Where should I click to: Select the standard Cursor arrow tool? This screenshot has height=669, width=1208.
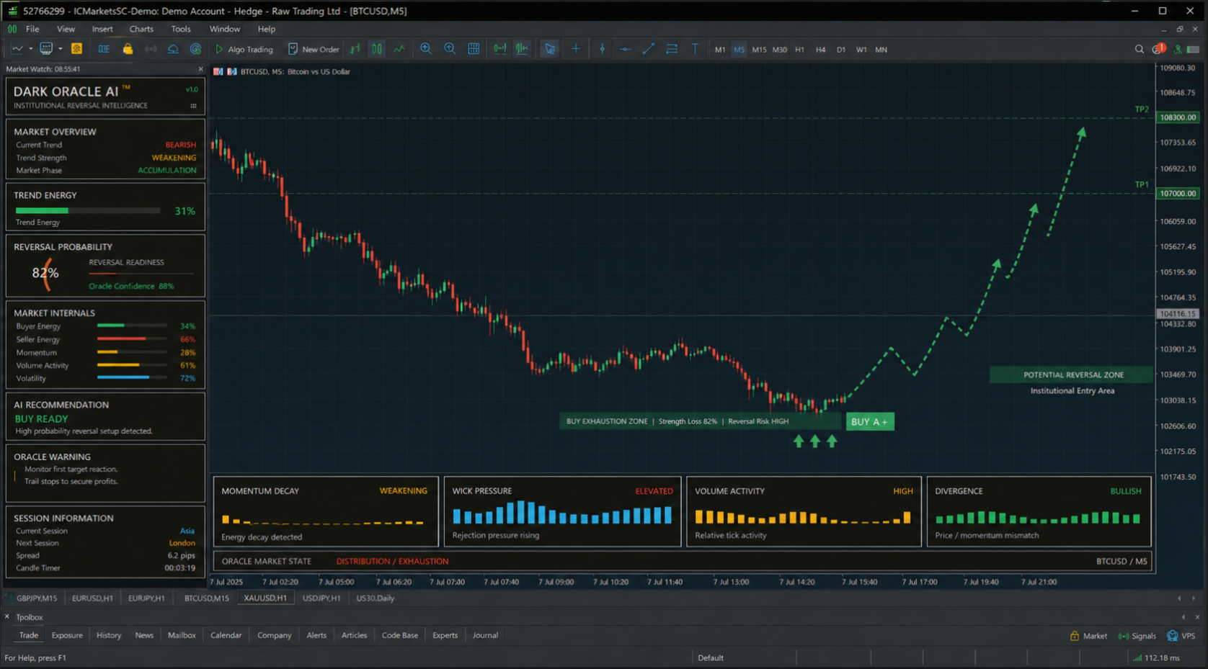coord(550,49)
